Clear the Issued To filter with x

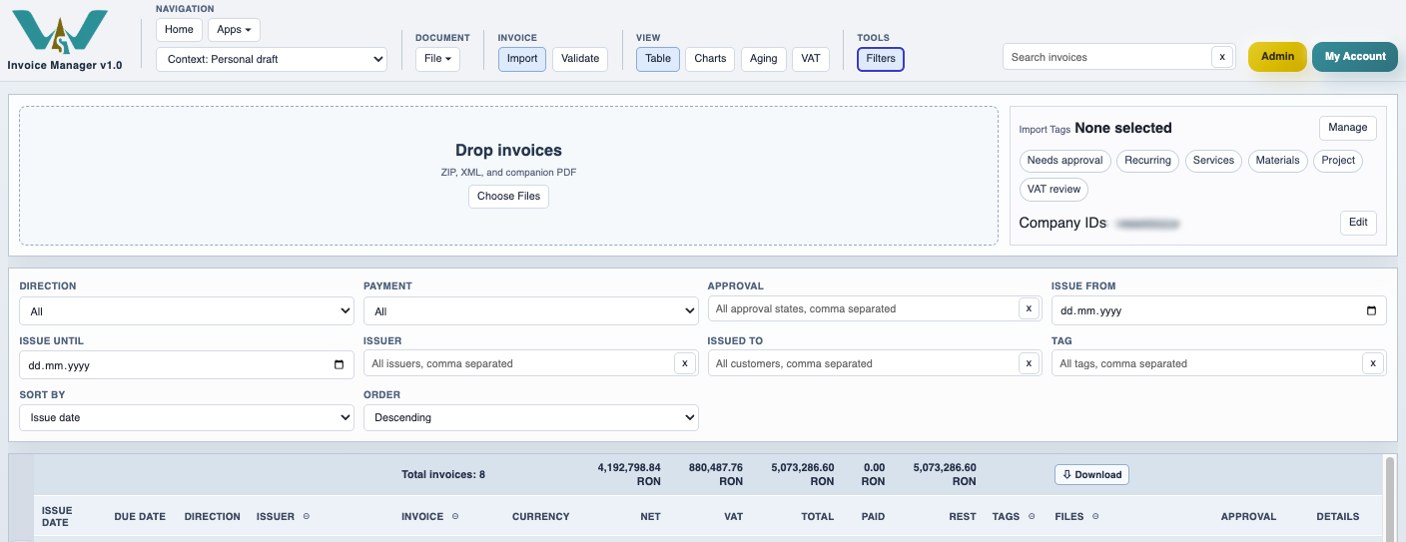1029,363
